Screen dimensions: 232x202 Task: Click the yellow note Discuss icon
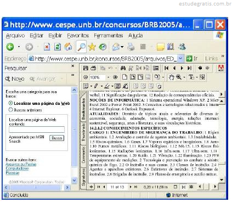[x=160, y=47]
